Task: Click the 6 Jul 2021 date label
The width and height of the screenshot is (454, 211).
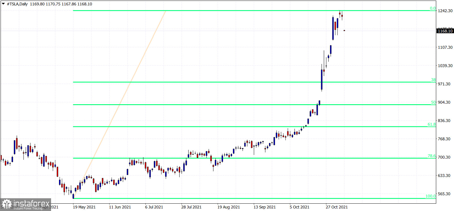Action: pyautogui.click(x=154, y=207)
